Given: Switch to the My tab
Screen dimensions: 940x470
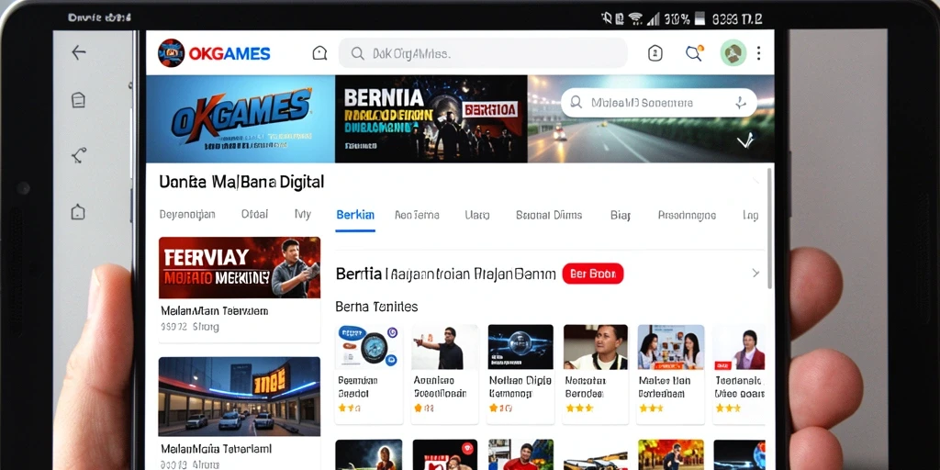Looking at the screenshot, I should pos(303,214).
